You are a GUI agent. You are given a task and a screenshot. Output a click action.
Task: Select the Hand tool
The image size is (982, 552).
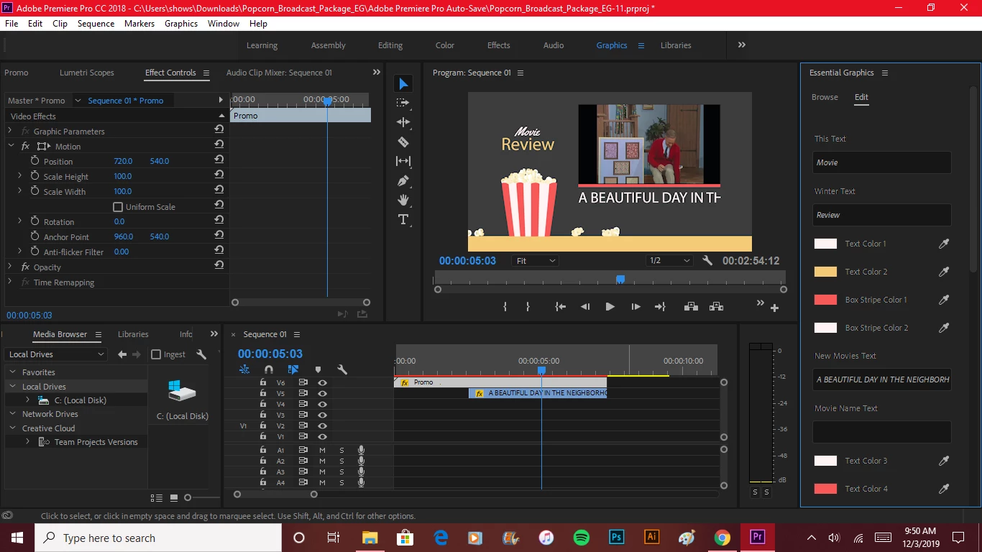coord(403,200)
